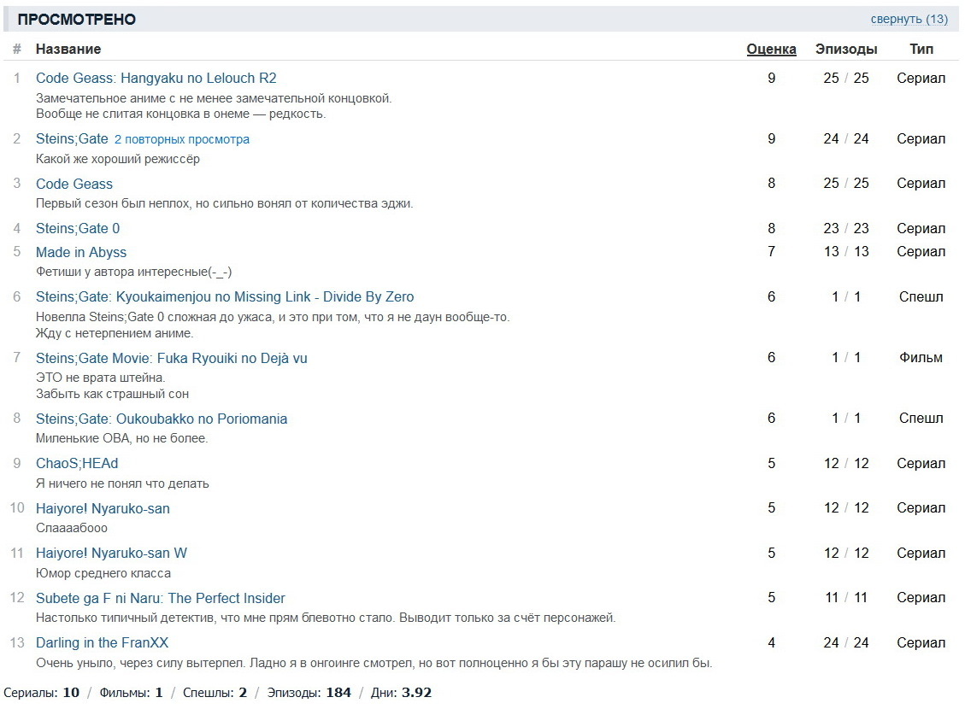This screenshot has width=965, height=709.
Task: Sort list by Оценка column header
Action: coord(771,50)
